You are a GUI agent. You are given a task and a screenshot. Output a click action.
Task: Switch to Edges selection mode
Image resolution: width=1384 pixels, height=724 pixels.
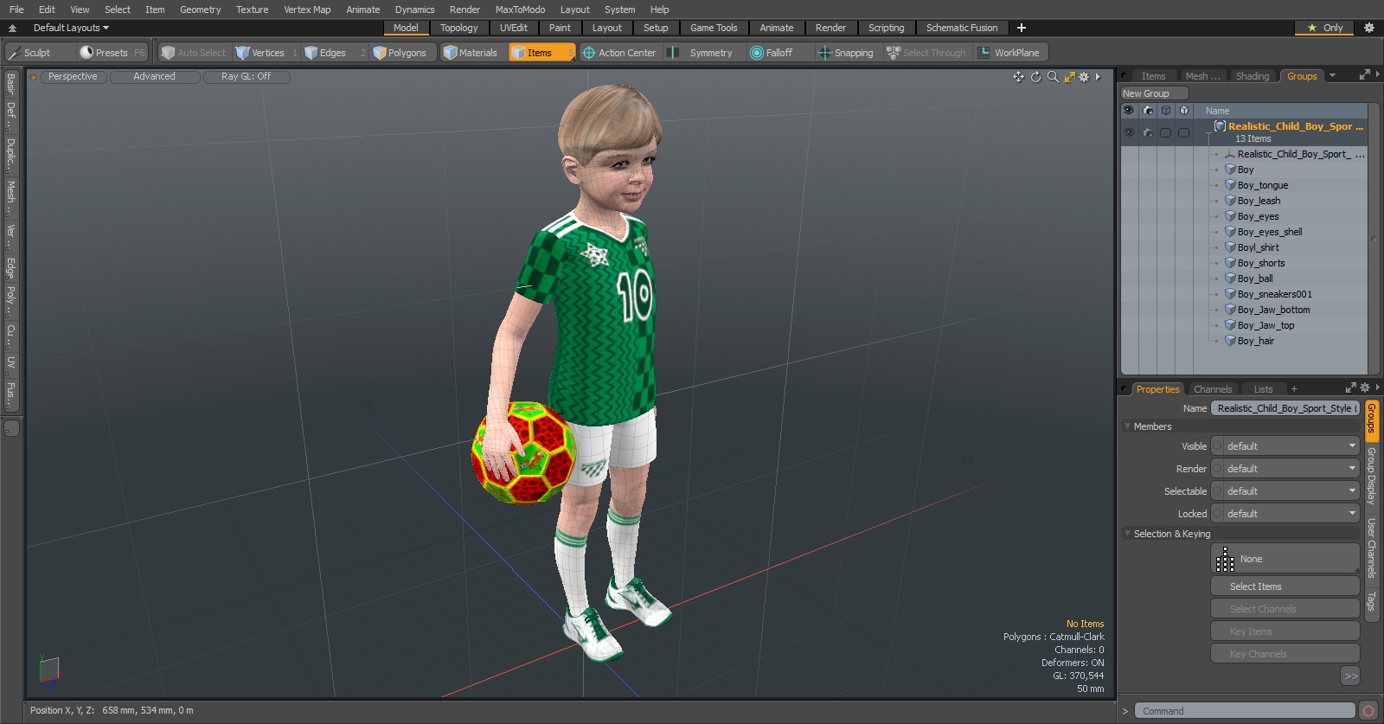(x=333, y=53)
